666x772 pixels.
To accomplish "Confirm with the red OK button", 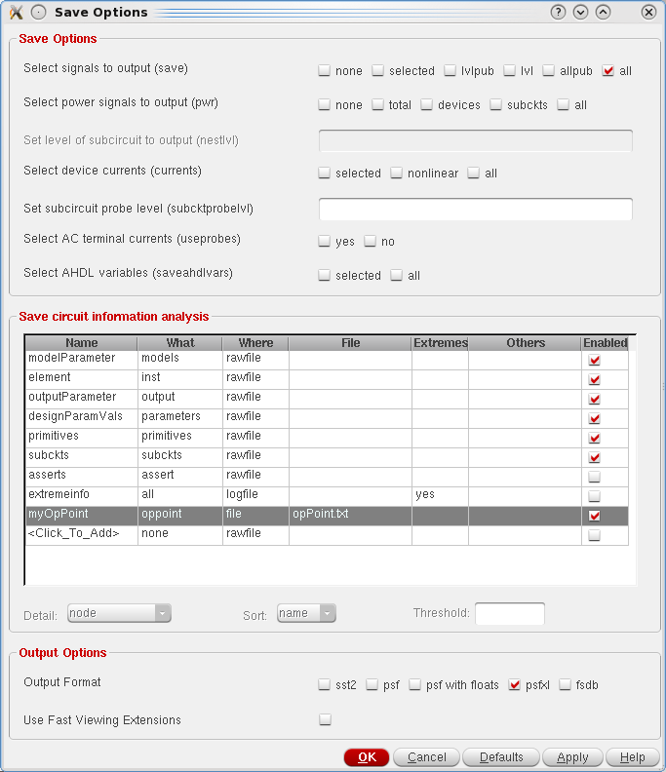I will [x=367, y=757].
